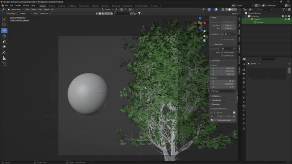
Task: Select the Select Box tool
Action: click(x=4, y=19)
